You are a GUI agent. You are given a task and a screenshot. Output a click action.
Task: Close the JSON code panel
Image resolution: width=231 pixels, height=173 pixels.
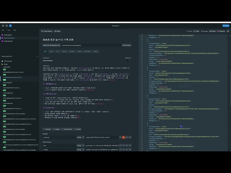coord(230,36)
